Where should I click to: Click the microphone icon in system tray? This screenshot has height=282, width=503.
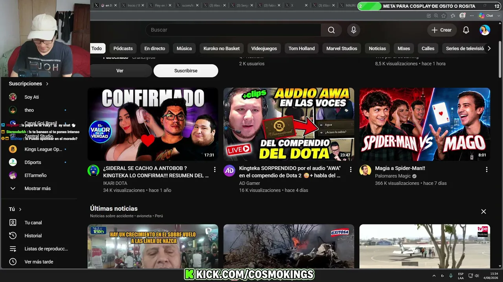click(x=451, y=276)
